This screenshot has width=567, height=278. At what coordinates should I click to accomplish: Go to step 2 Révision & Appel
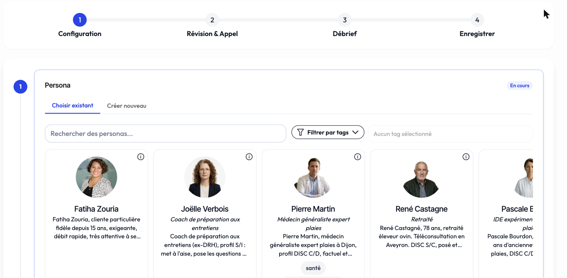212,20
